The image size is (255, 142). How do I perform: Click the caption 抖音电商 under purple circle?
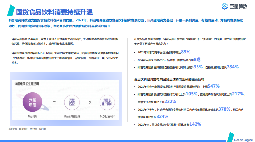tap(32, 116)
